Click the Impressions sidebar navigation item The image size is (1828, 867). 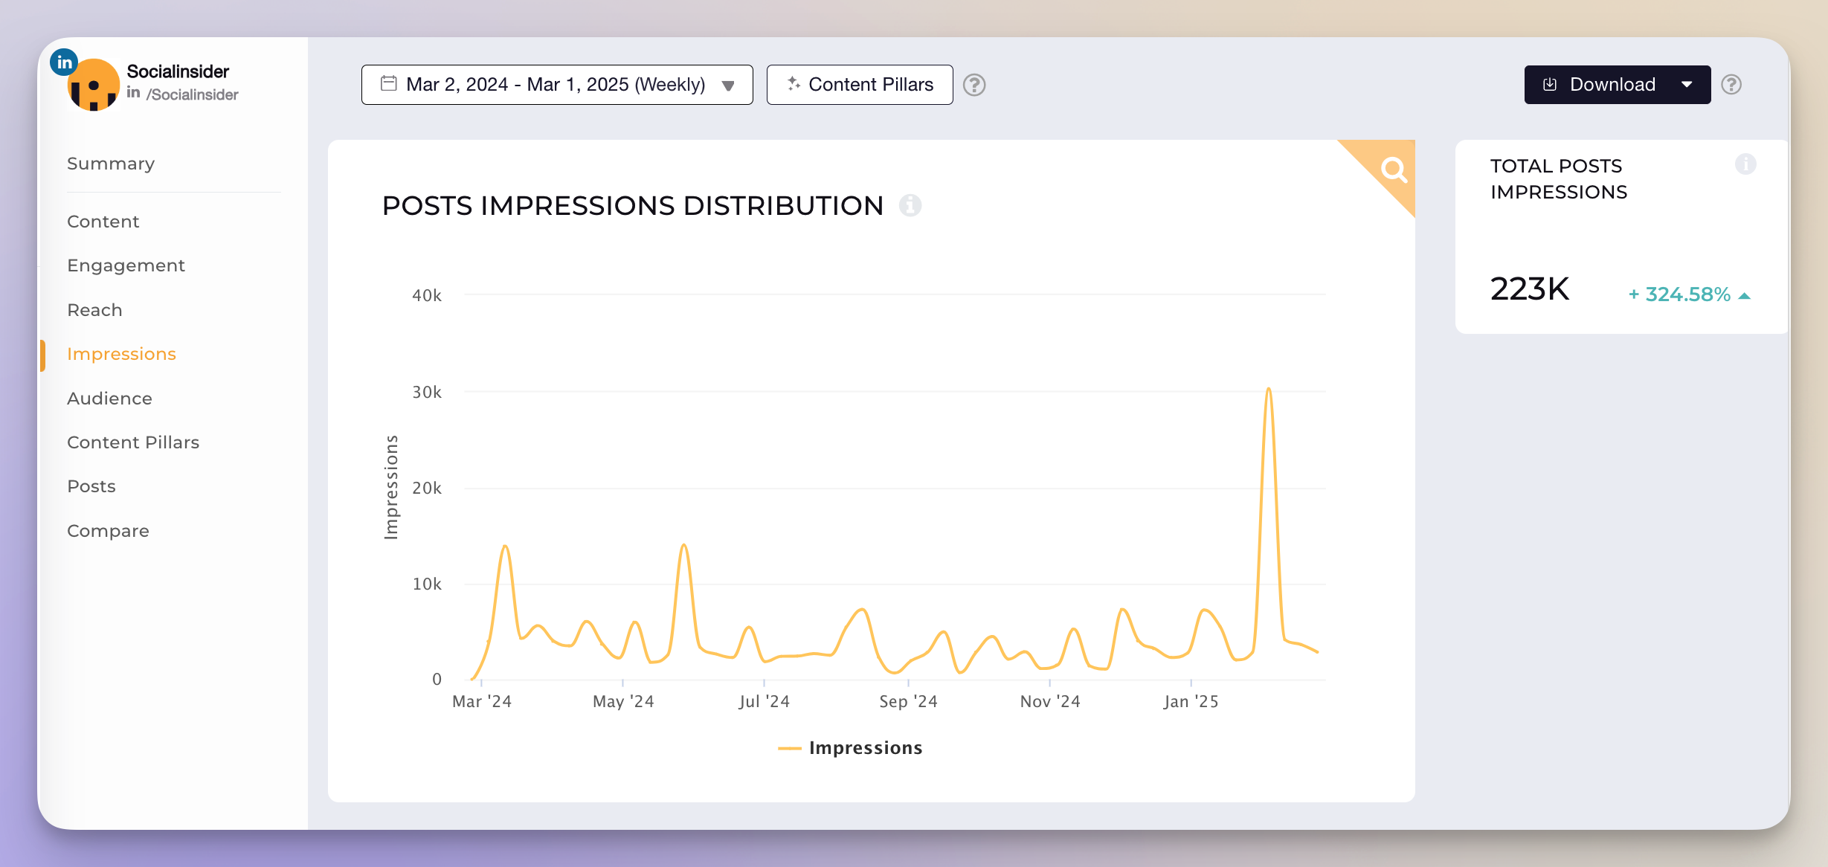point(121,353)
